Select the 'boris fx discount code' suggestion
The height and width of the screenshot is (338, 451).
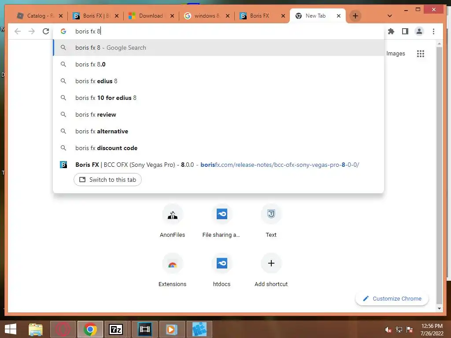(218, 148)
